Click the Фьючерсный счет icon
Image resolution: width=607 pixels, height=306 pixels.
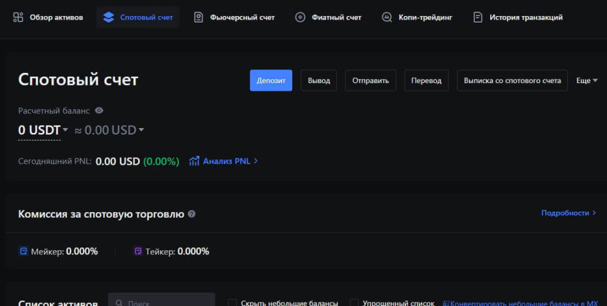199,17
